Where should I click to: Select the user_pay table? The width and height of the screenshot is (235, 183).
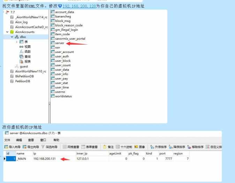point(60,78)
